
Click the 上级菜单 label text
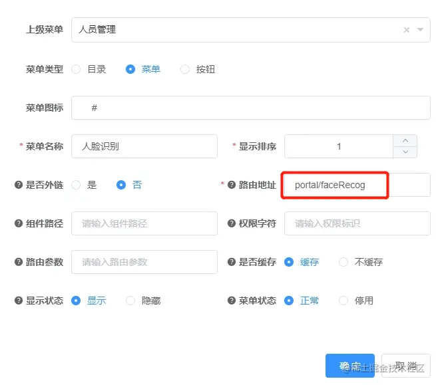click(45, 29)
